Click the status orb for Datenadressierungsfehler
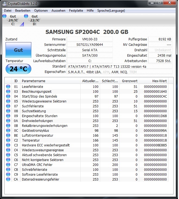Screen dimensions: 179x199 [x=8, y=179]
